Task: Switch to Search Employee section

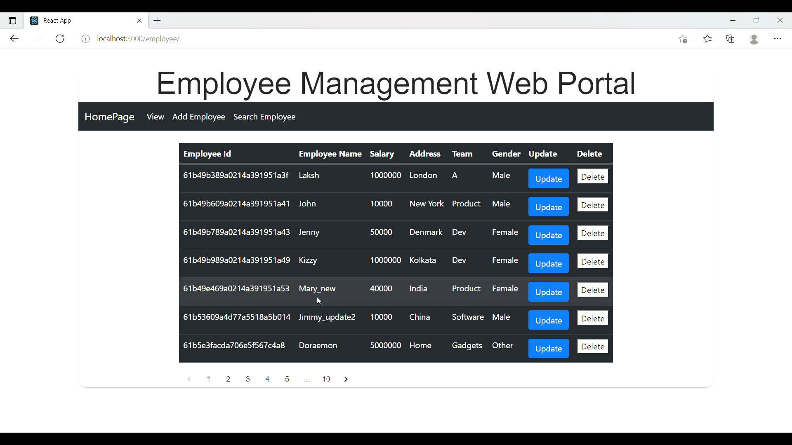Action: click(264, 117)
